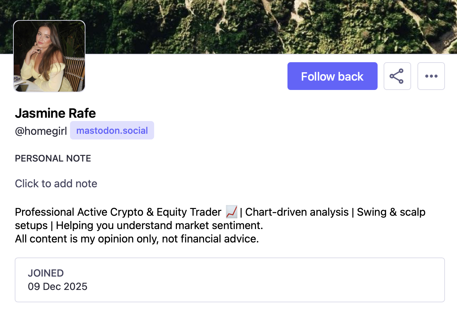Viewport: 457px width, 309px height.
Task: Click the 'Swing & scalp' bio text
Action: coord(391,212)
